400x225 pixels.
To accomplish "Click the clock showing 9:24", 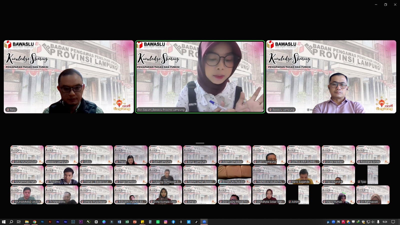I will (385, 222).
